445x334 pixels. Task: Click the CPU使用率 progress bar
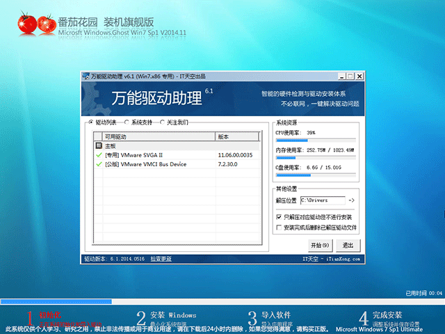(316, 141)
